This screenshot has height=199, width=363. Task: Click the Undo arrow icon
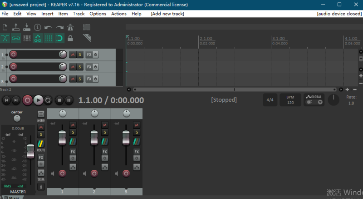[48, 28]
